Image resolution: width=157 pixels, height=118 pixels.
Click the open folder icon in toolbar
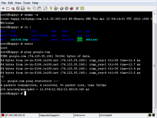pos(8,8)
